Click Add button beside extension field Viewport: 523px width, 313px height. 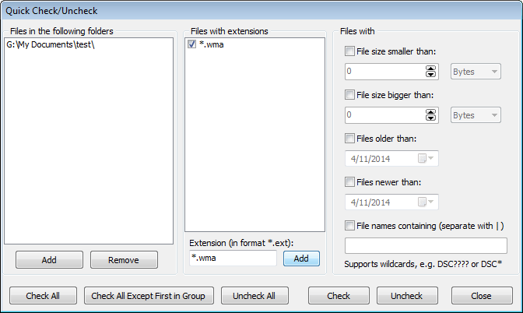click(x=301, y=258)
